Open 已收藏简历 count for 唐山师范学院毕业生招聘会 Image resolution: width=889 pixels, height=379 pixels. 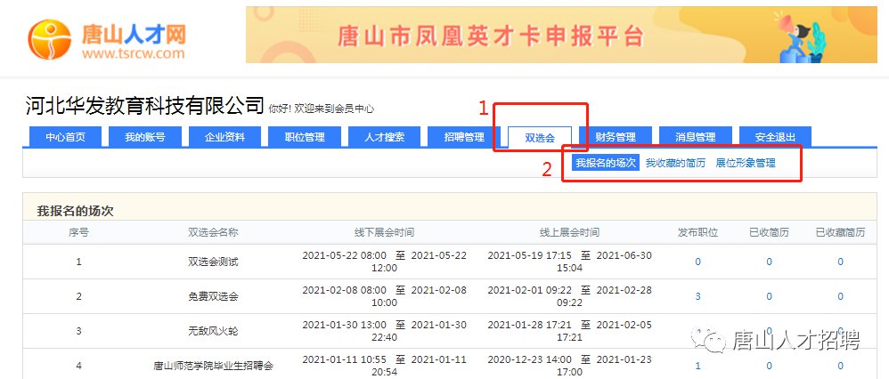pyautogui.click(x=840, y=366)
